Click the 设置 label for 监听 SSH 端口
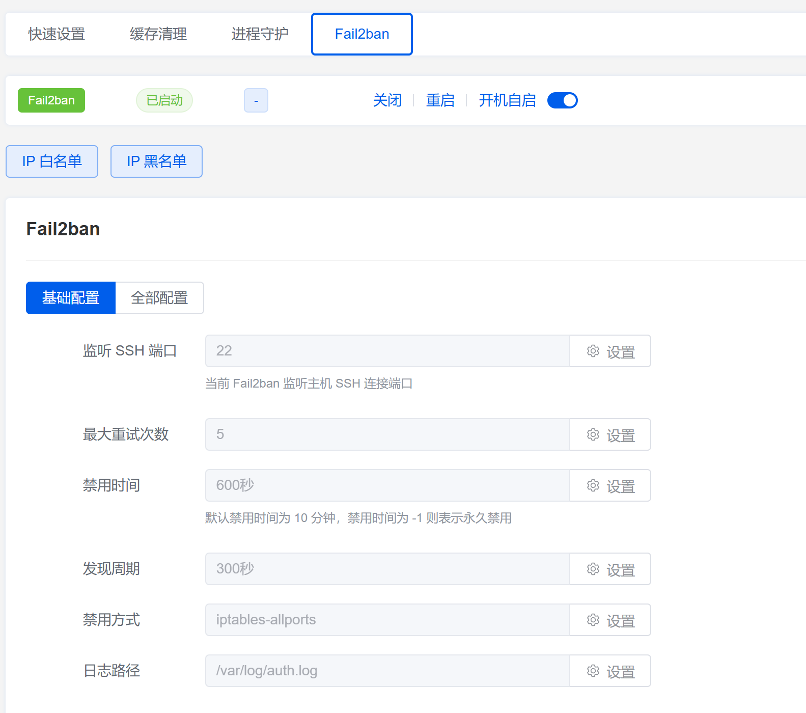The image size is (806, 713). point(621,352)
